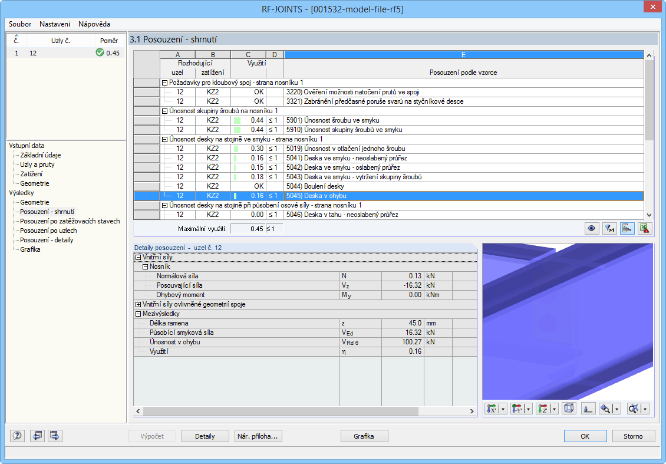
Task: Click the Grafika button
Action: (364, 436)
